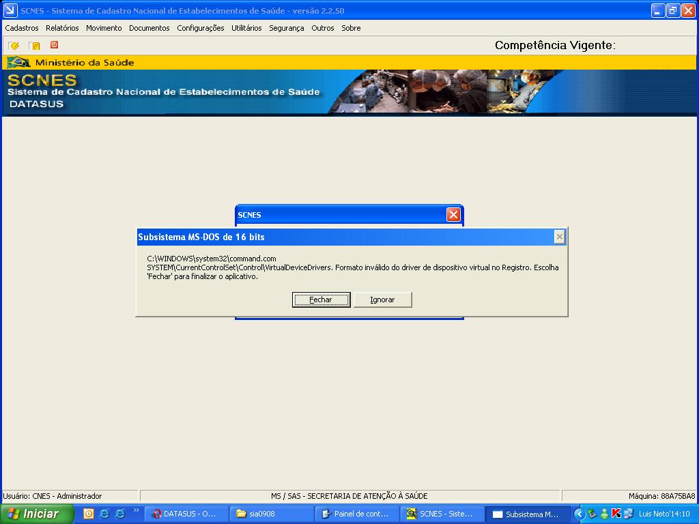Click the safely remove hardware tray icon
Screen dimensions: 699x524
pos(592,514)
